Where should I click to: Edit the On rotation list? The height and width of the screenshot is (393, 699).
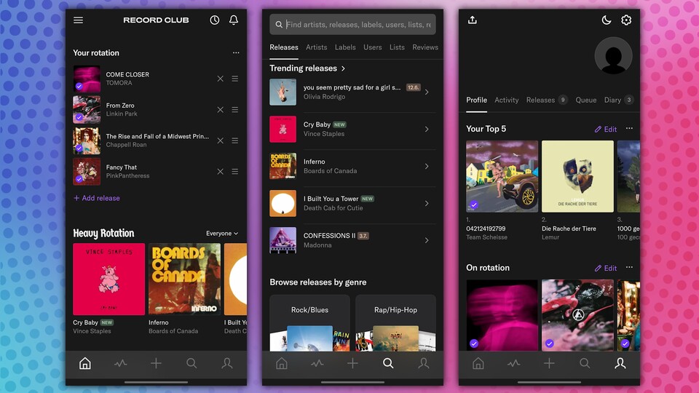(x=606, y=269)
